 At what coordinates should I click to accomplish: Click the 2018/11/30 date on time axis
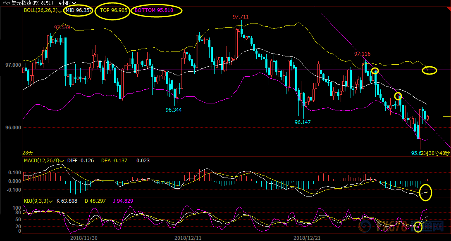(84, 238)
